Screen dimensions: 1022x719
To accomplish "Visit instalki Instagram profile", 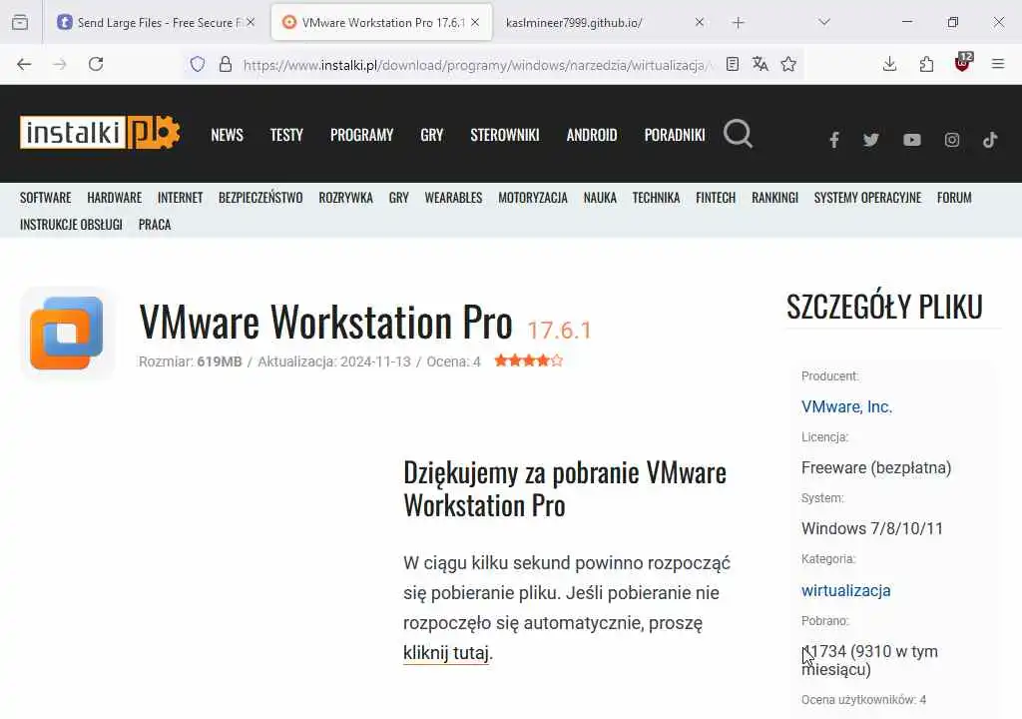I will point(951,140).
